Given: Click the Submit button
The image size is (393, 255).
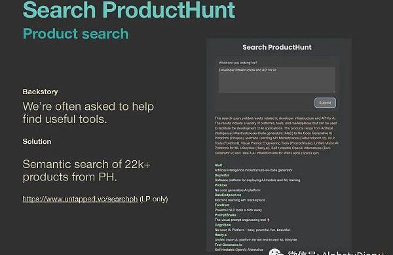Looking at the screenshot, I should 325,103.
